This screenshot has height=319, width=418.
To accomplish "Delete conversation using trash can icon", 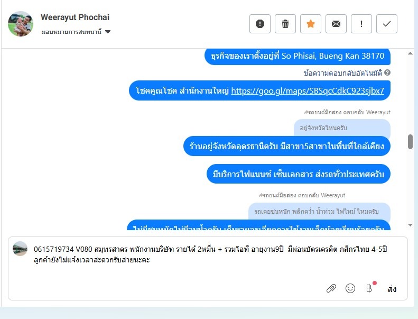I will [x=285, y=24].
